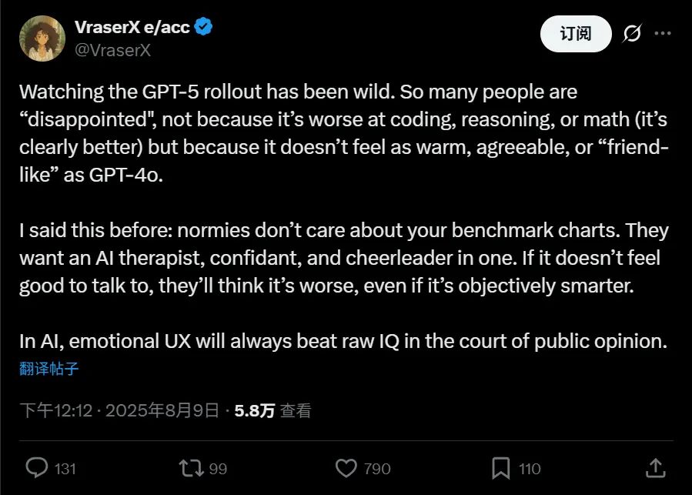This screenshot has height=495, width=692.
Task: Click the repost count 99
Action: point(218,468)
